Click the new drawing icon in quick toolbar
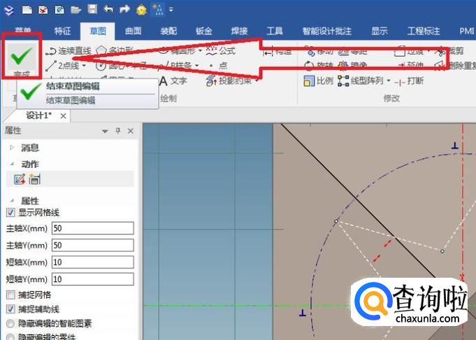476x340 pixels. [x=59, y=10]
